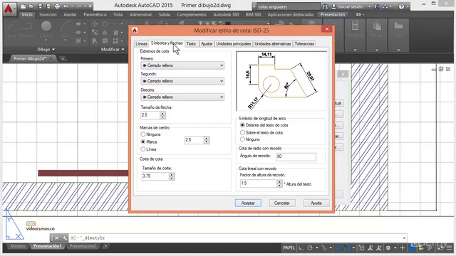Open quick access toolbar customize dropdown
Image resolution: width=456 pixels, height=256 pixels.
(x=90, y=6)
